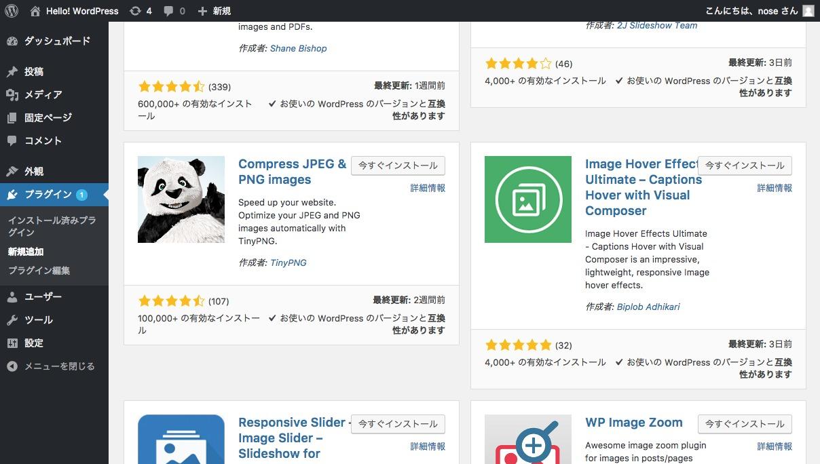
Task: Click the panda Compress JPEG plugin thumbnail
Action: (181, 199)
